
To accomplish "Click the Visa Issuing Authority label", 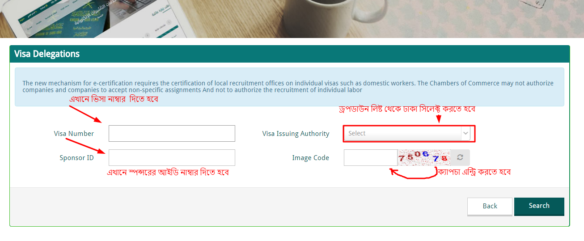I will [x=296, y=134].
